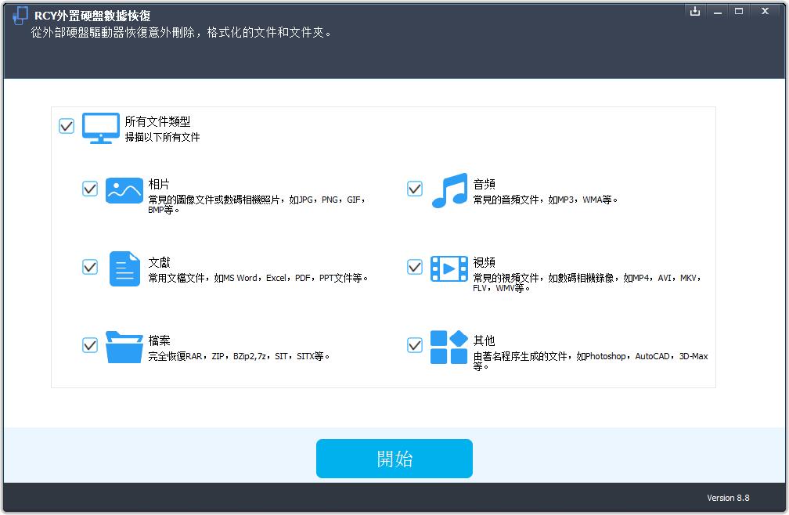The image size is (789, 515).
Task: Toggle the 相片 checkbox
Action: [x=90, y=189]
